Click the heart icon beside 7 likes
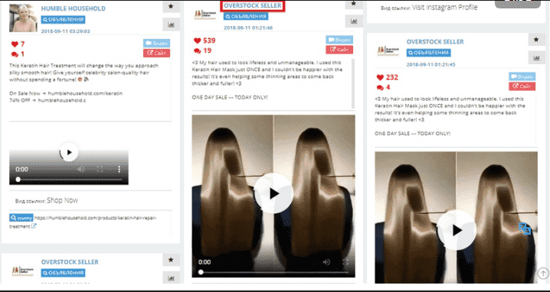The width and height of the screenshot is (550, 292). tap(15, 44)
